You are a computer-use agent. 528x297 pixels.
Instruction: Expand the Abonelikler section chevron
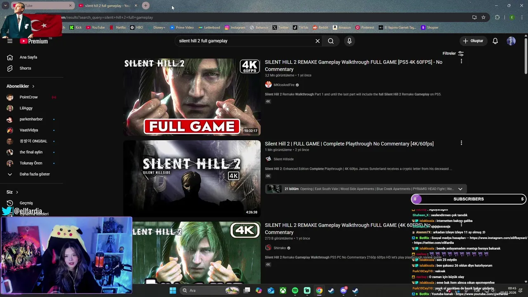click(x=33, y=86)
